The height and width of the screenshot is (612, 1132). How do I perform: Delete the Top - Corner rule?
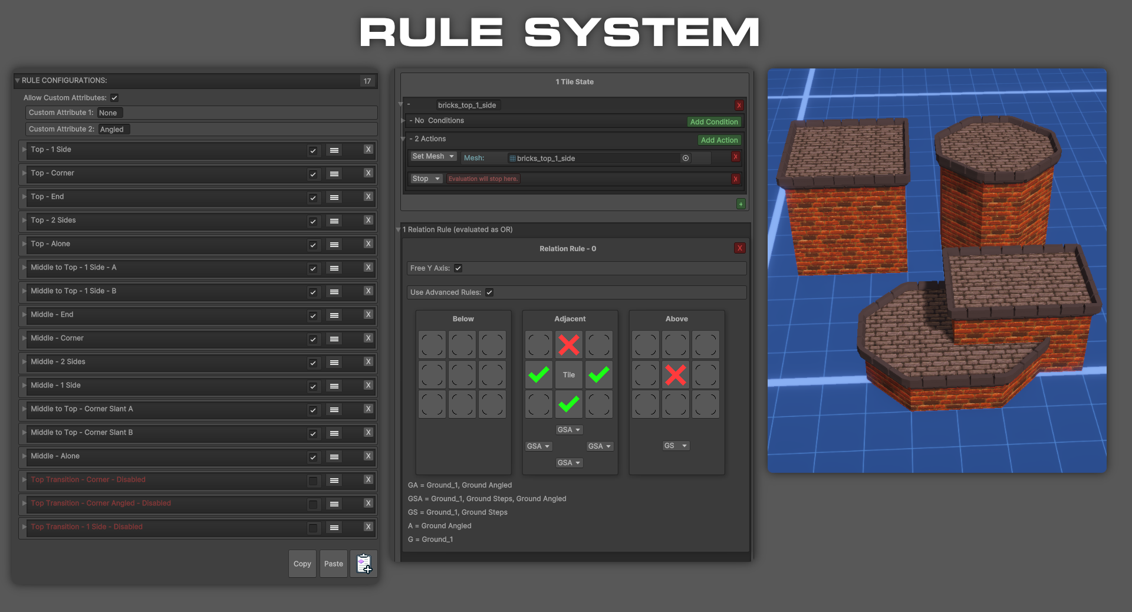[x=368, y=173]
